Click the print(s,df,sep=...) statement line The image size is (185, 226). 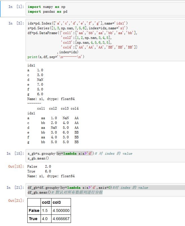point(56,57)
